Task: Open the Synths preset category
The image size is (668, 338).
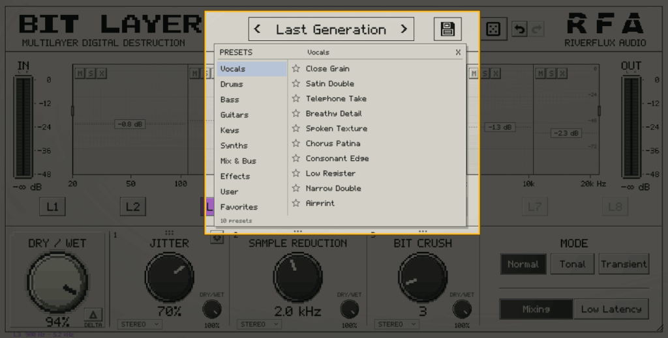Action: click(252, 145)
